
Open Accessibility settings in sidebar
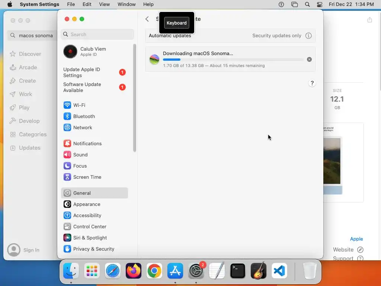click(94, 216)
